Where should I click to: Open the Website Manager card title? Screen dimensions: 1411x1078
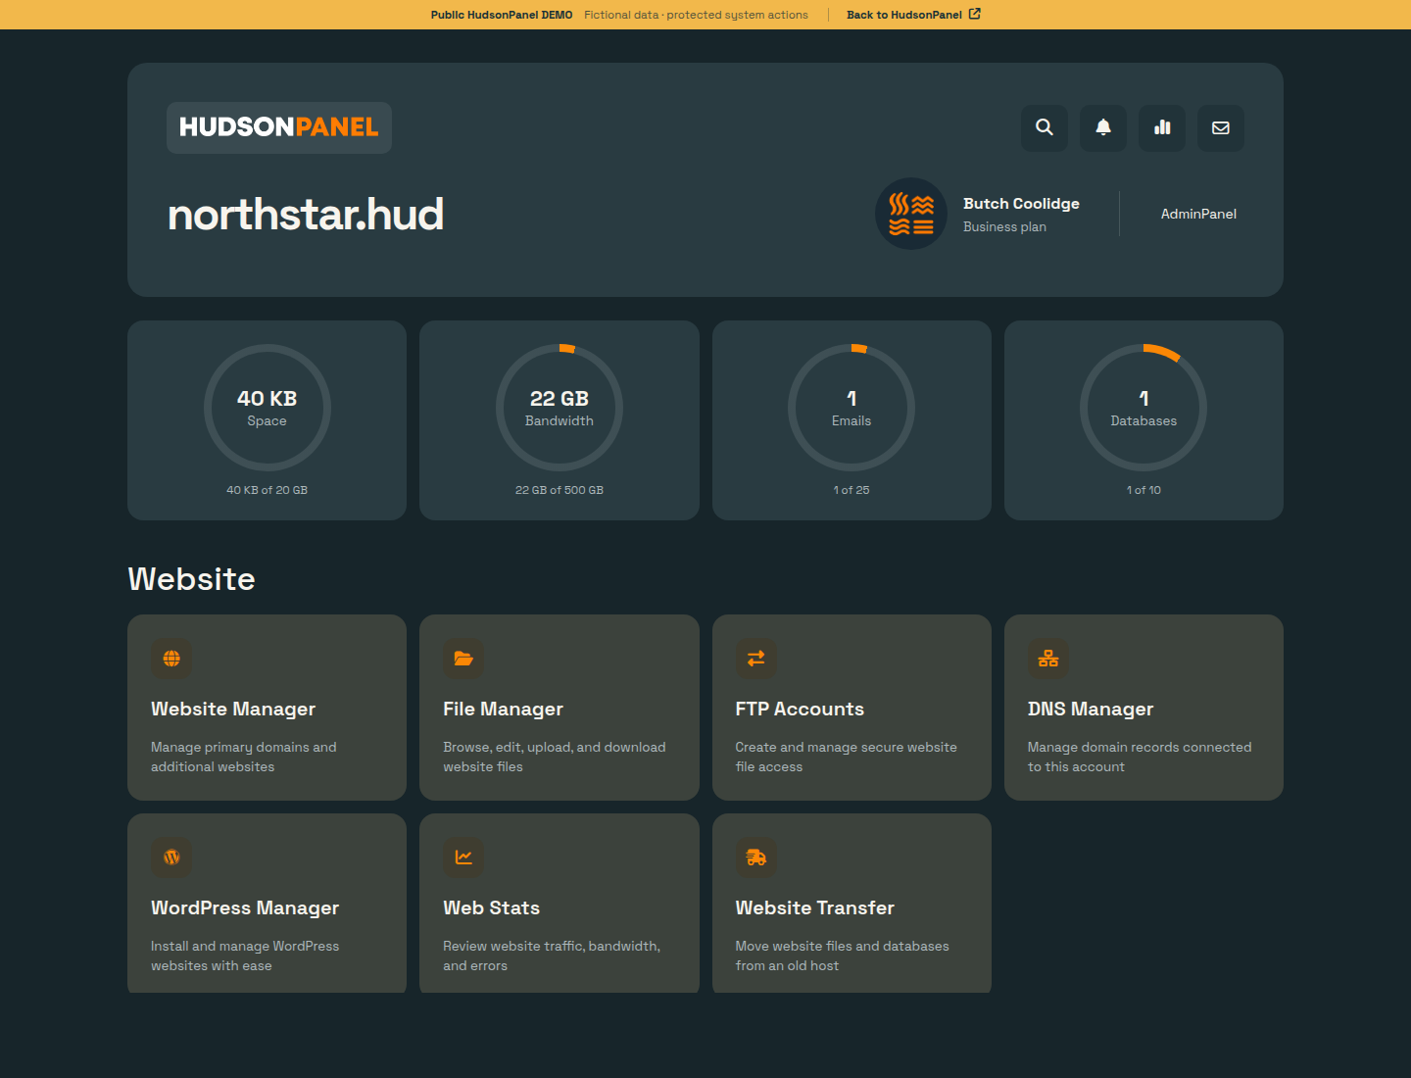click(x=233, y=709)
